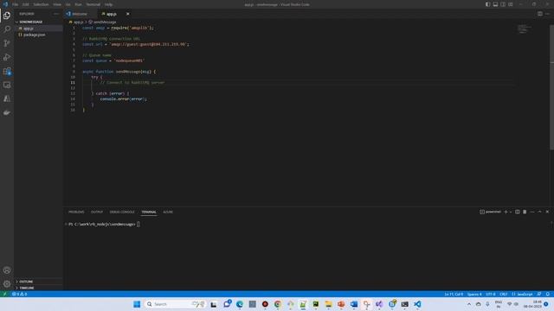The width and height of the screenshot is (554, 311).
Task: Toggle bottom panel visibility in title bar
Action: [x=495, y=4]
